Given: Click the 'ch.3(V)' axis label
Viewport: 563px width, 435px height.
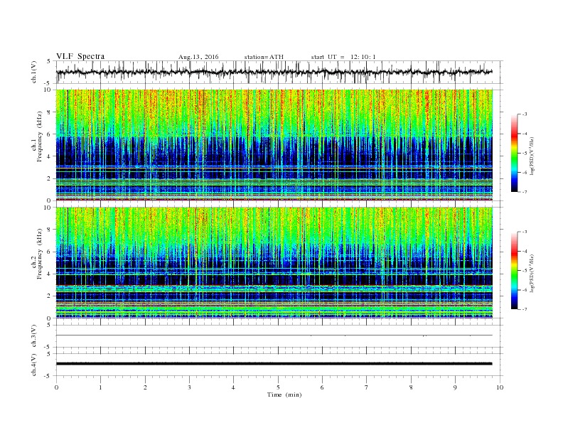Looking at the screenshot, I should [x=34, y=336].
